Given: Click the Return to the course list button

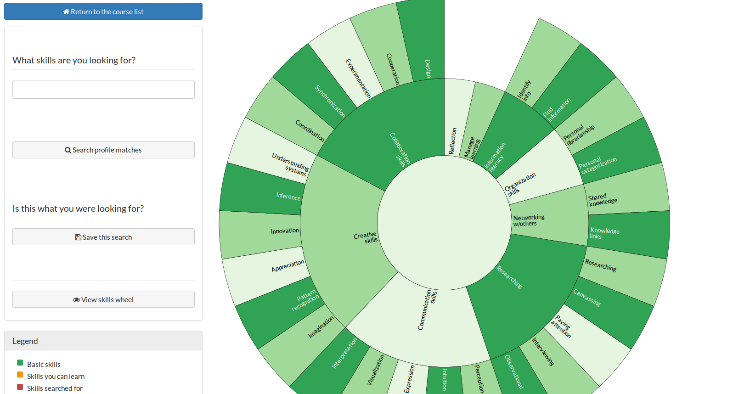Looking at the screenshot, I should click(103, 11).
